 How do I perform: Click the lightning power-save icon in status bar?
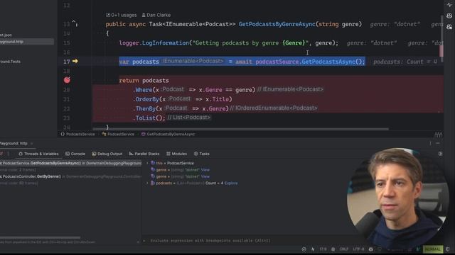(x=313, y=249)
